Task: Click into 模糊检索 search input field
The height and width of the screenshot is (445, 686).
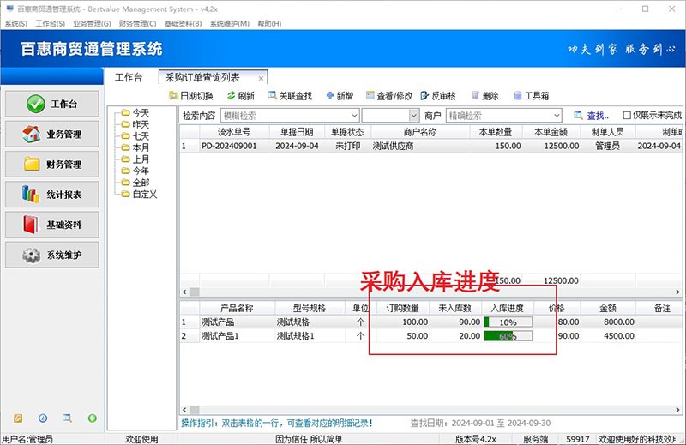Action: point(286,116)
